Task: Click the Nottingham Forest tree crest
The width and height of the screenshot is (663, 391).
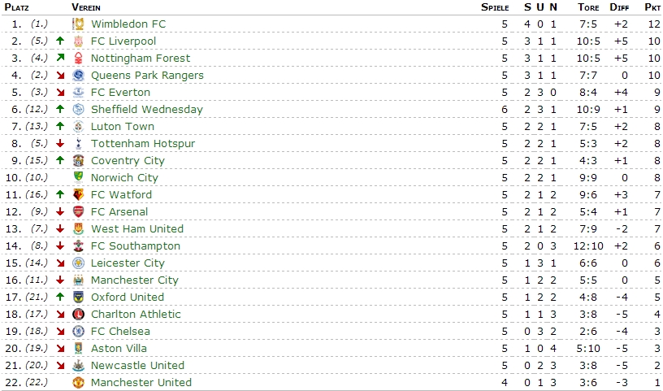Action: click(x=78, y=58)
